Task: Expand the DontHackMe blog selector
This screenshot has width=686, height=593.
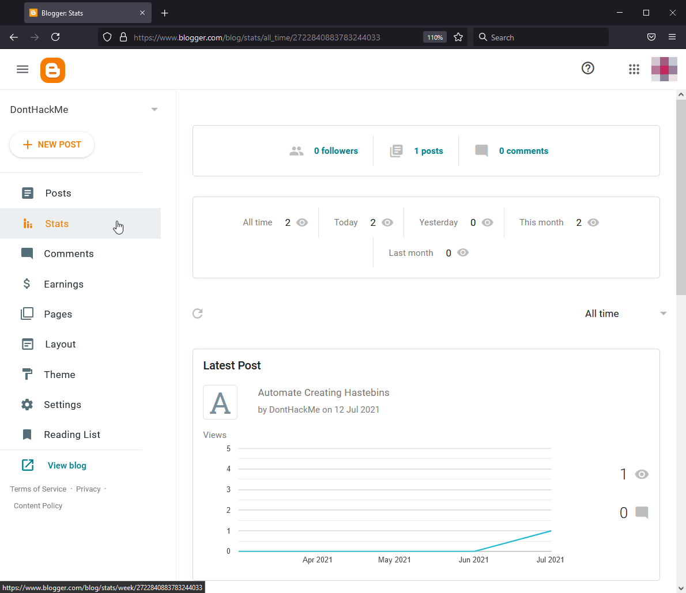Action: (x=154, y=109)
